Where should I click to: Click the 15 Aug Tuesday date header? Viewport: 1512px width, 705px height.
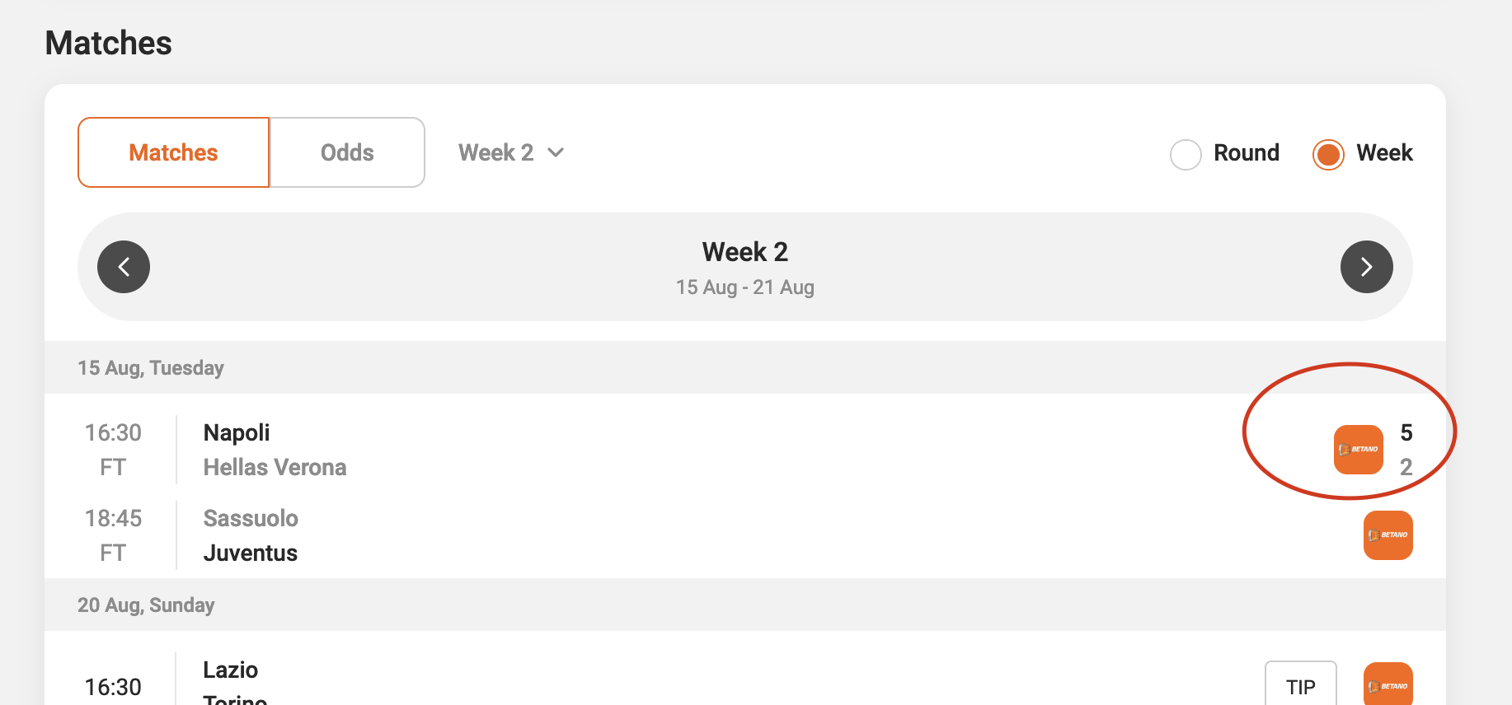point(151,367)
